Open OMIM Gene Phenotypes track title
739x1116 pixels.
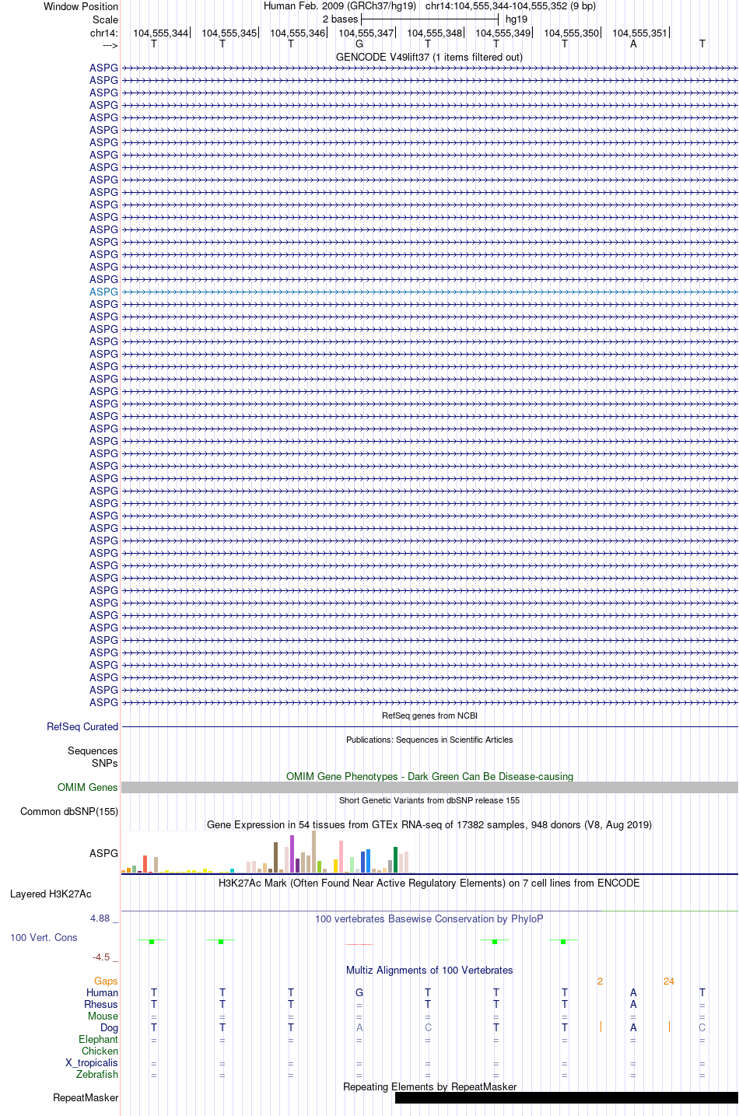(429, 776)
